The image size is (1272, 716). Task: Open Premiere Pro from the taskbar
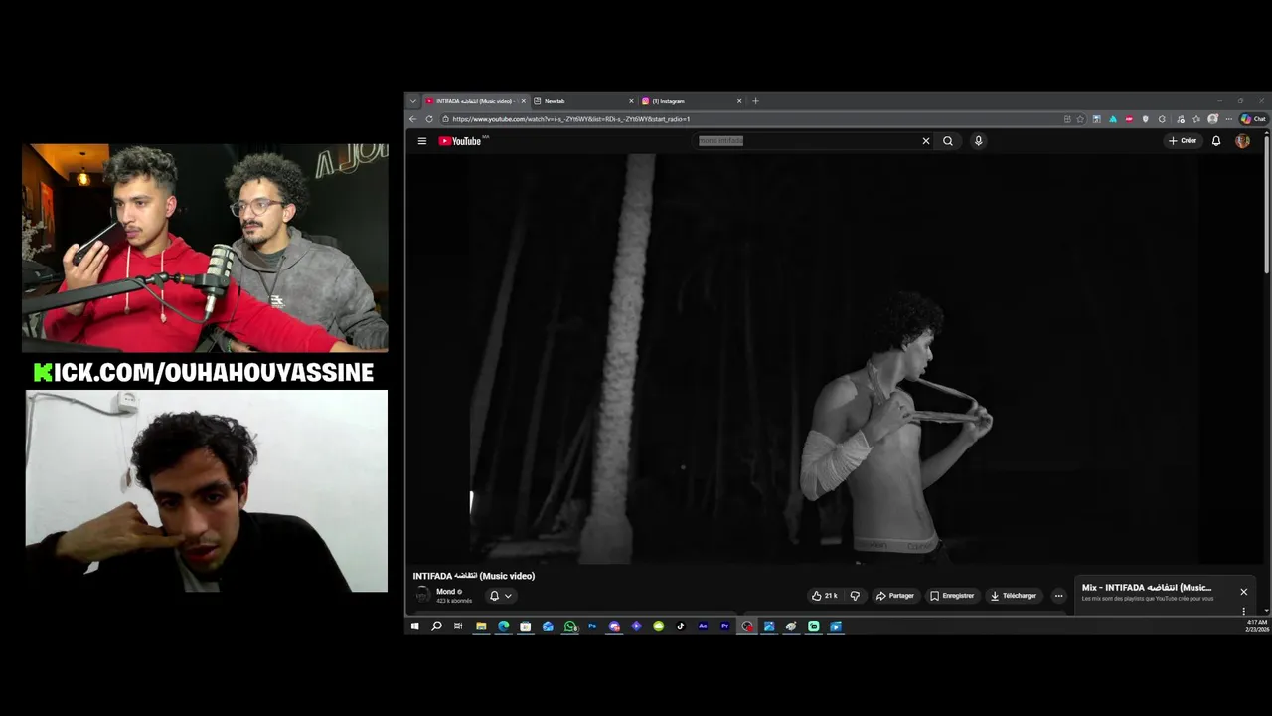(x=724, y=626)
